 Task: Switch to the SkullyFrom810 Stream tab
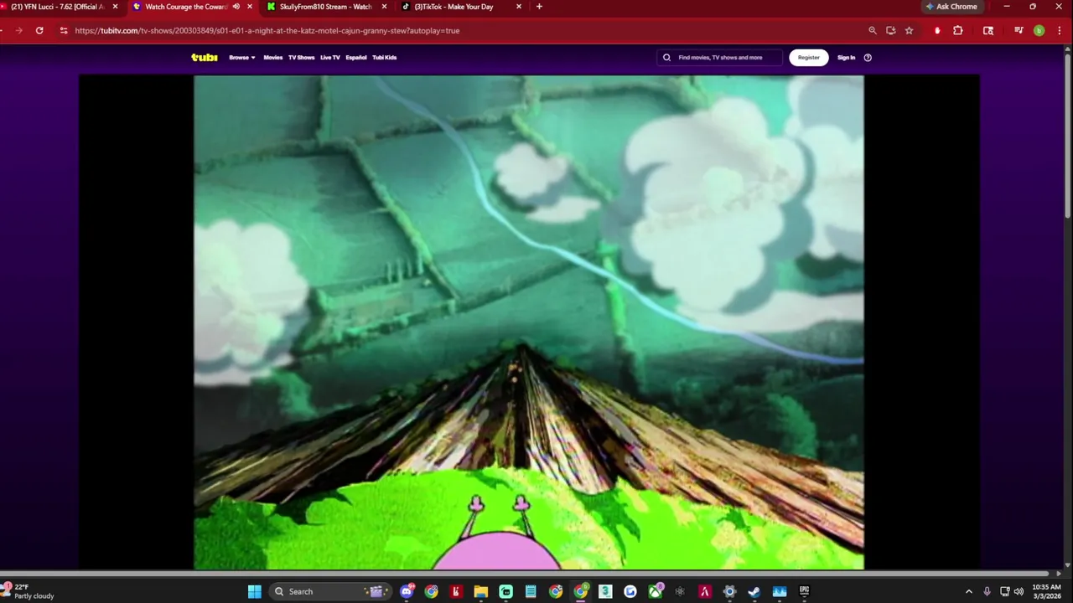pos(325,7)
